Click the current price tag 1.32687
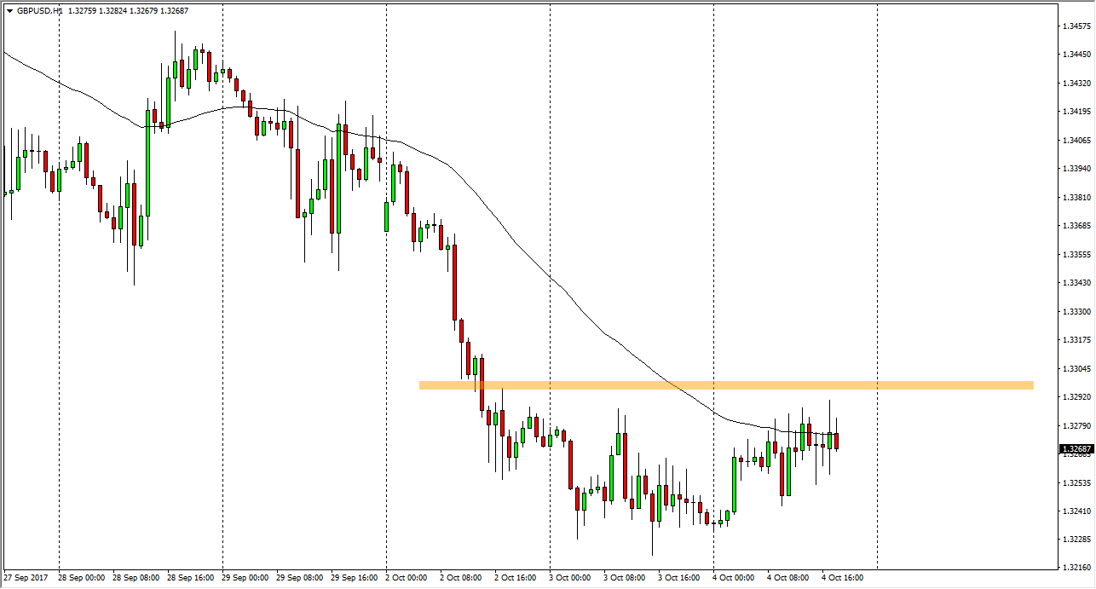This screenshot has width=1096, height=589. pos(1076,448)
